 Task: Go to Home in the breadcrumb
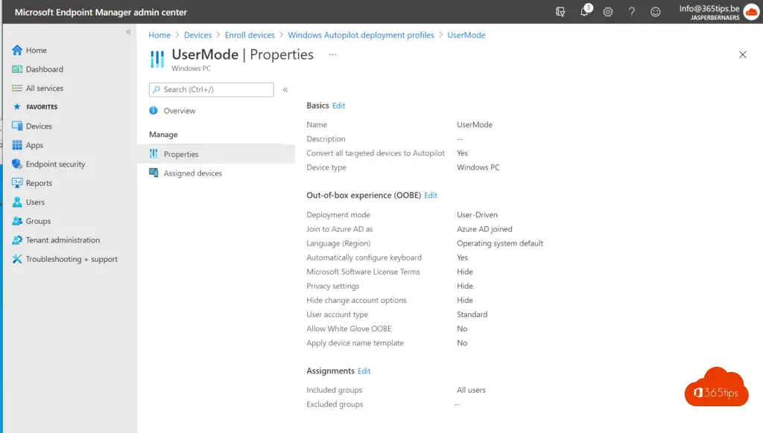coord(159,35)
